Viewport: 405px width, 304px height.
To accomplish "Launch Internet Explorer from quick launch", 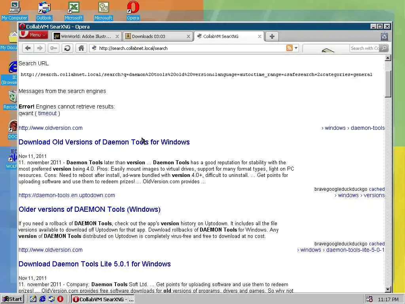I will [x=42, y=299].
